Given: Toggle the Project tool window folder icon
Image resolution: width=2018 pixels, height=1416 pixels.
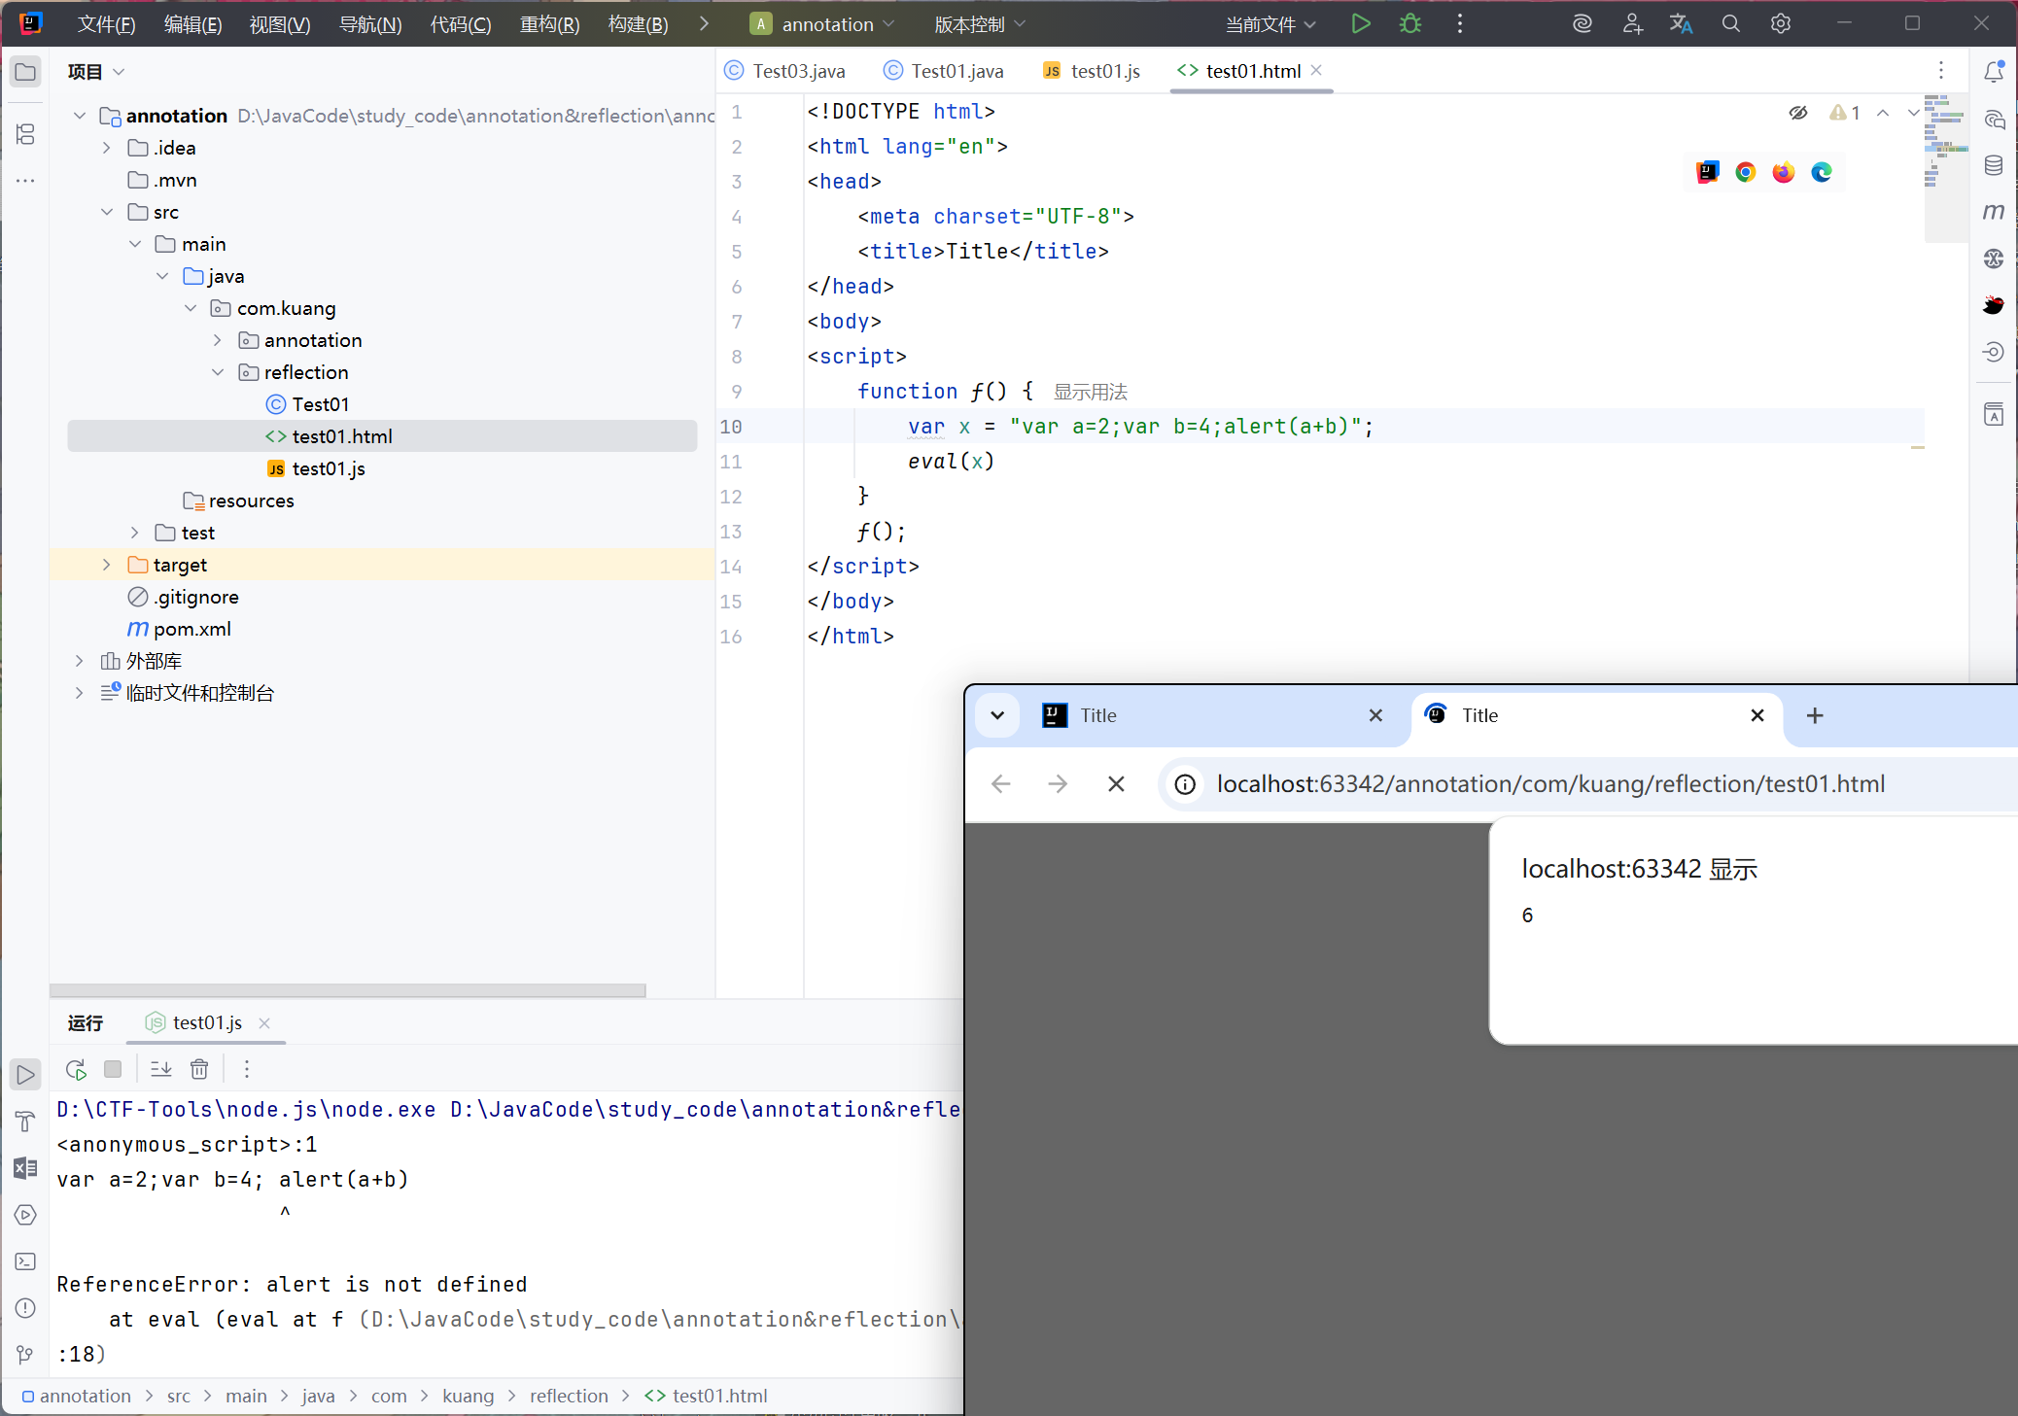Looking at the screenshot, I should [x=25, y=72].
